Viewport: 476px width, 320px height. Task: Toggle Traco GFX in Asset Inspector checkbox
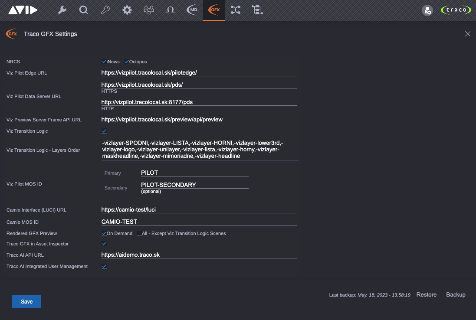coord(104,244)
